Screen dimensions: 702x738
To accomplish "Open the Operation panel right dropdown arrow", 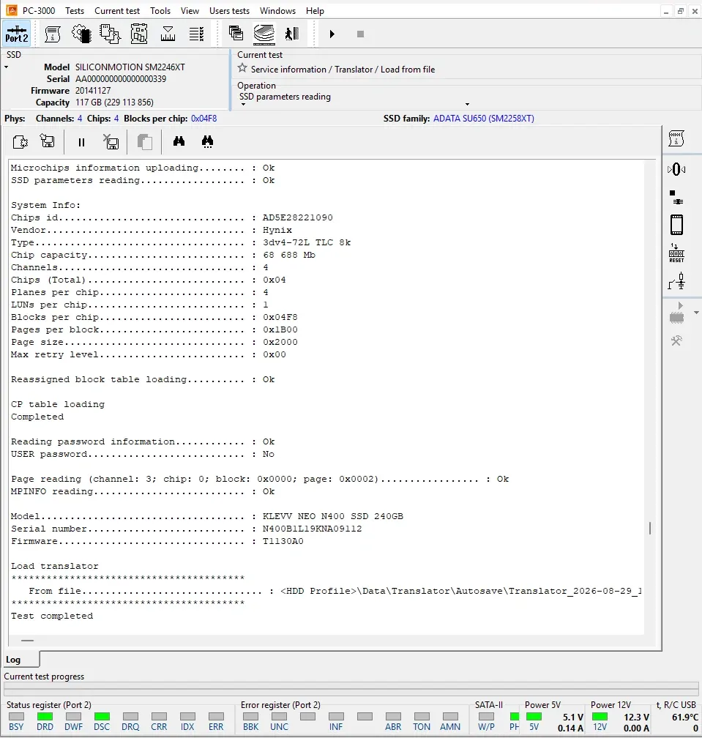I will (467, 104).
